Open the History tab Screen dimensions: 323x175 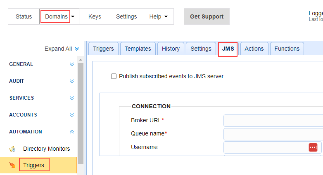click(x=171, y=49)
